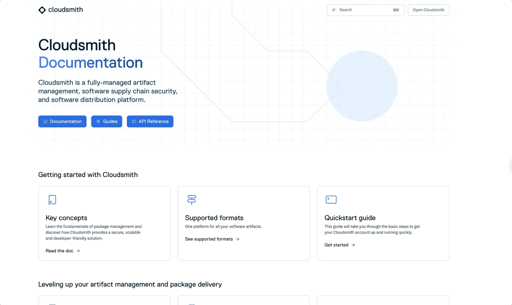Open the API Reference
The image size is (512, 305).
coord(150,121)
